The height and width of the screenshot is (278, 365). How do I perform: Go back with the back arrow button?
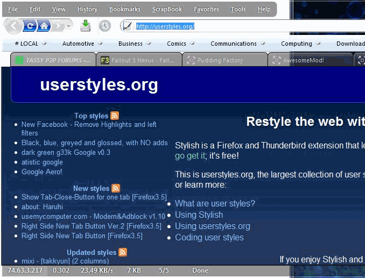point(13,26)
